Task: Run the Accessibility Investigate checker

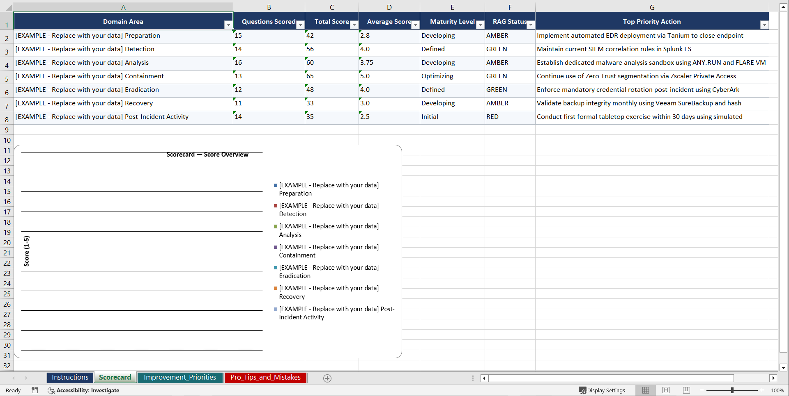Action: [83, 390]
